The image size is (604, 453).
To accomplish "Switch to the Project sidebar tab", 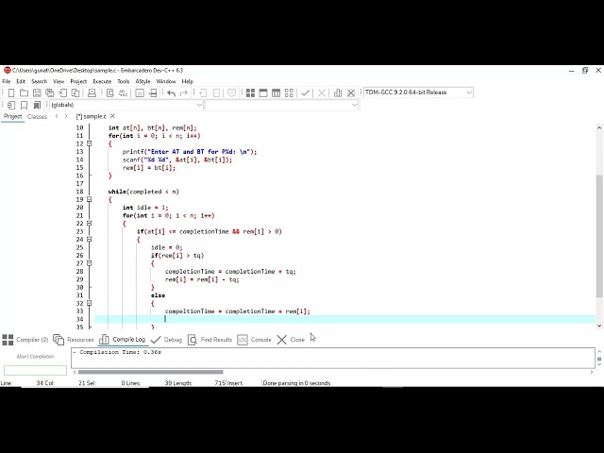I will (12, 116).
